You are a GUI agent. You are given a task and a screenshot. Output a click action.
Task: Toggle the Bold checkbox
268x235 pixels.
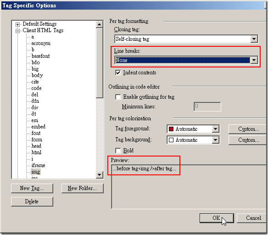pos(118,151)
